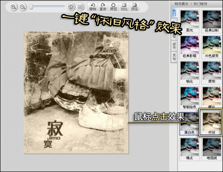Apply the 智能绘色 effect thumbnail
The image size is (223, 172).
[190, 98]
